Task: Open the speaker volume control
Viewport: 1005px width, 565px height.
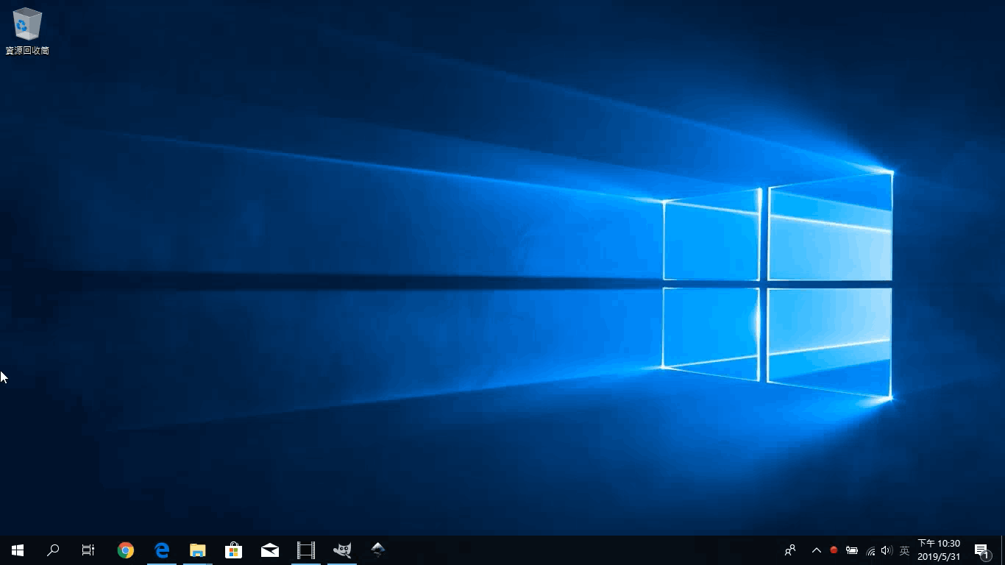Action: point(887,550)
